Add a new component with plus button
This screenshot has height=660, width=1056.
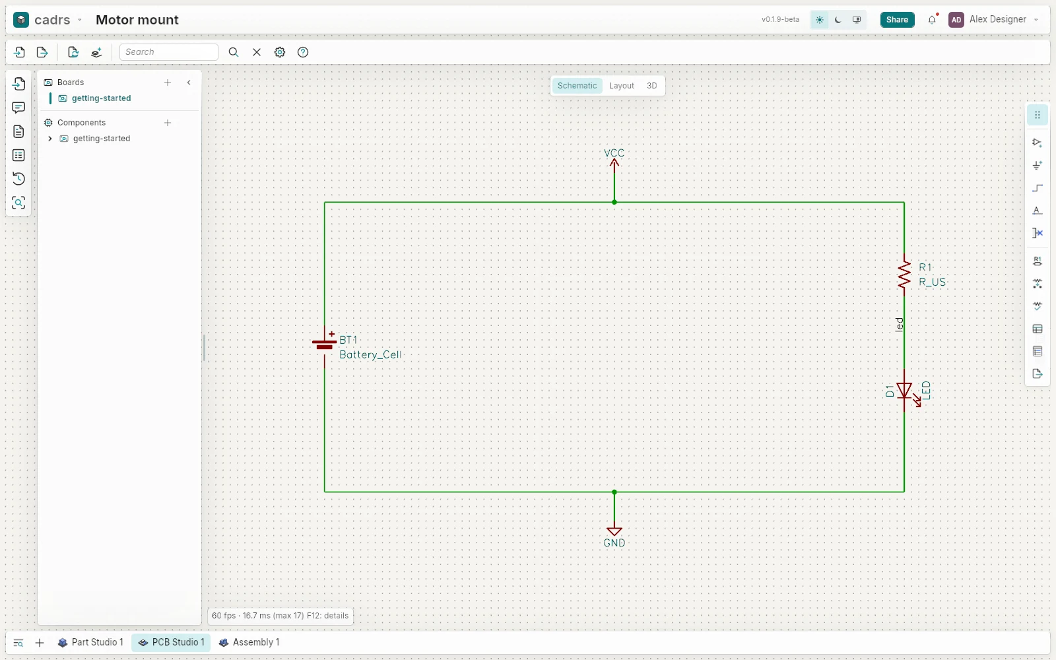168,123
